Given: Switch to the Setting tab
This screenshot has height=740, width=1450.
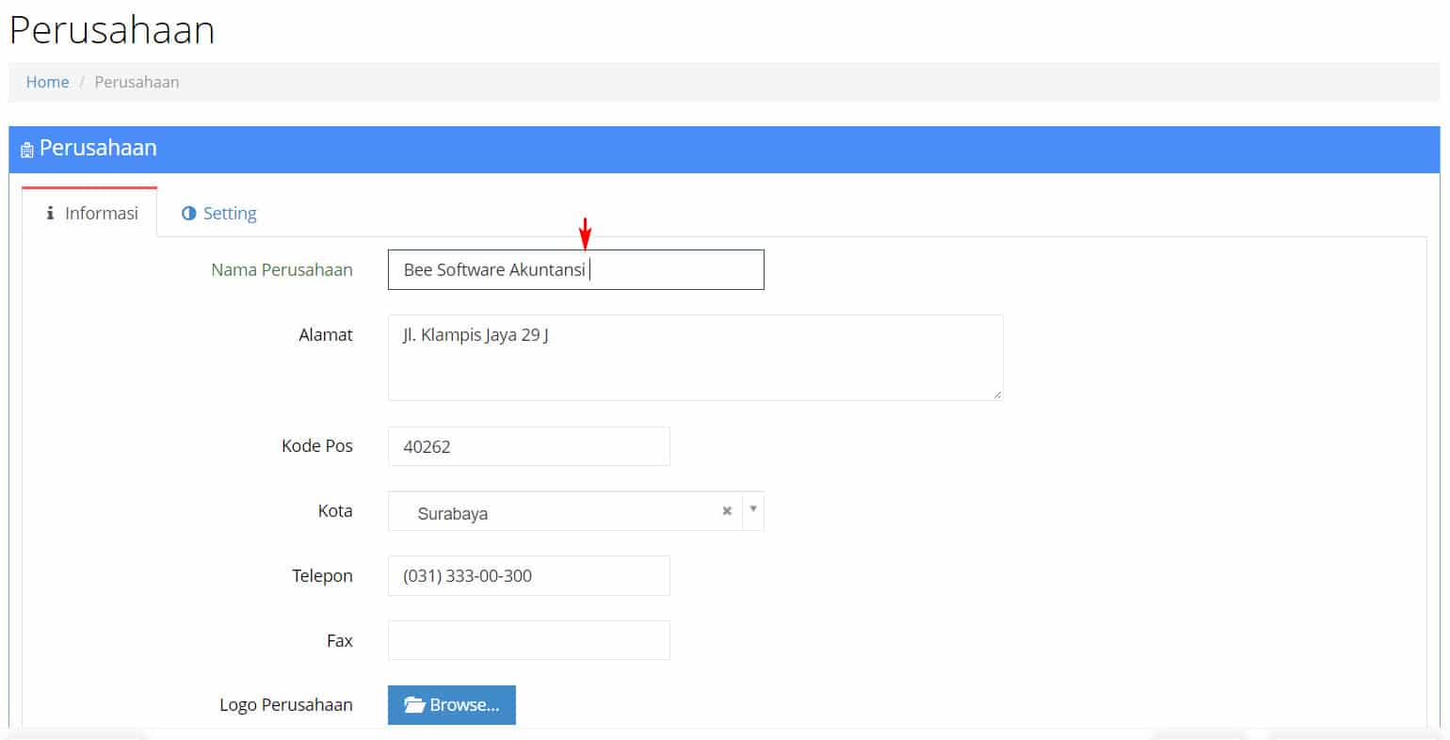Looking at the screenshot, I should click(x=218, y=213).
